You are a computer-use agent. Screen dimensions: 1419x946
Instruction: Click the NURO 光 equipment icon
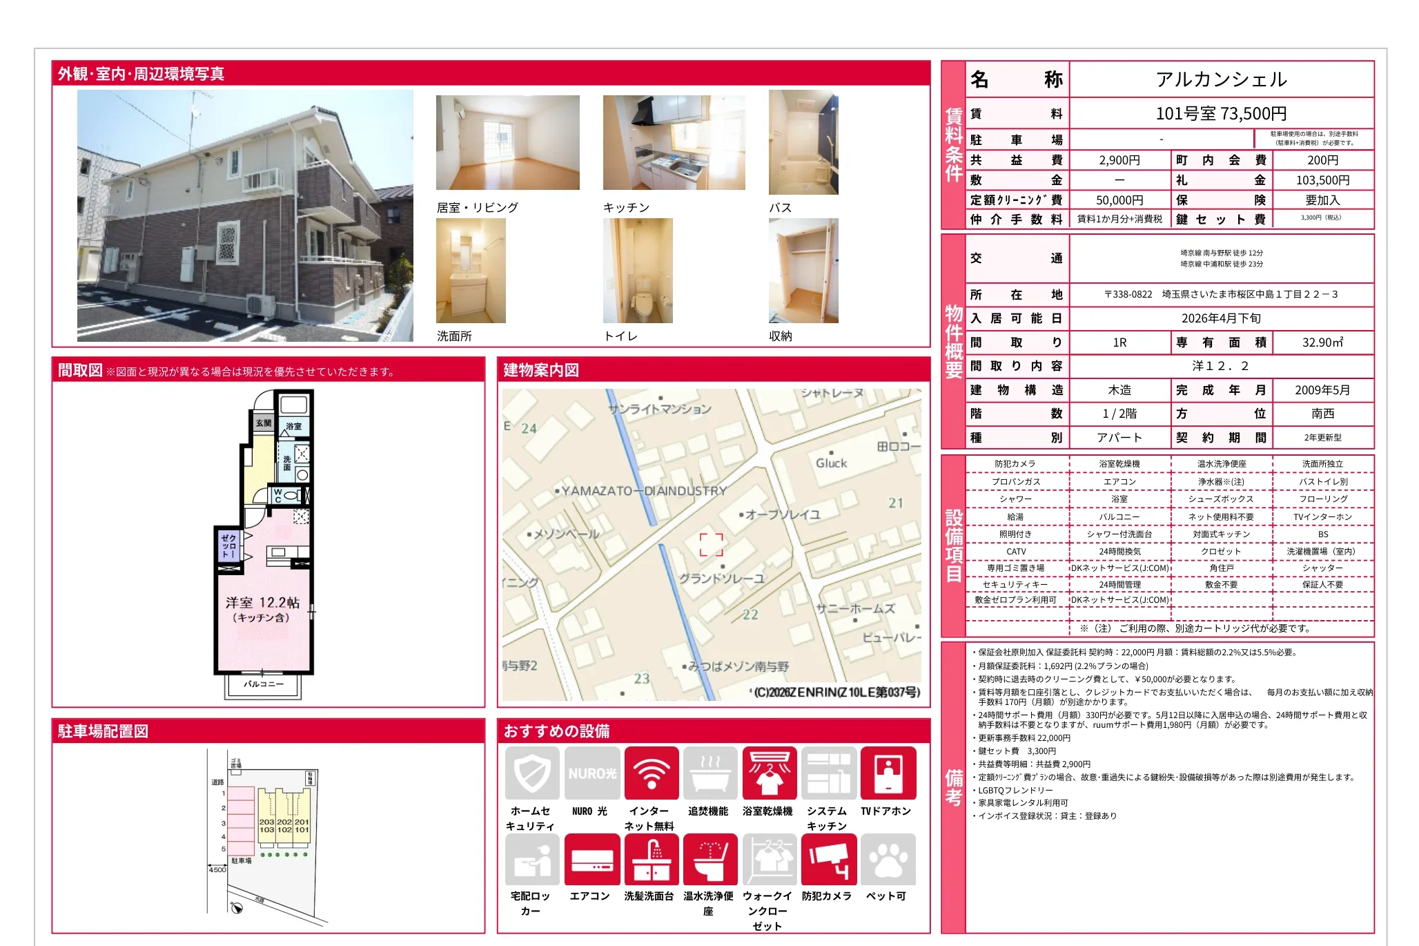(x=591, y=773)
